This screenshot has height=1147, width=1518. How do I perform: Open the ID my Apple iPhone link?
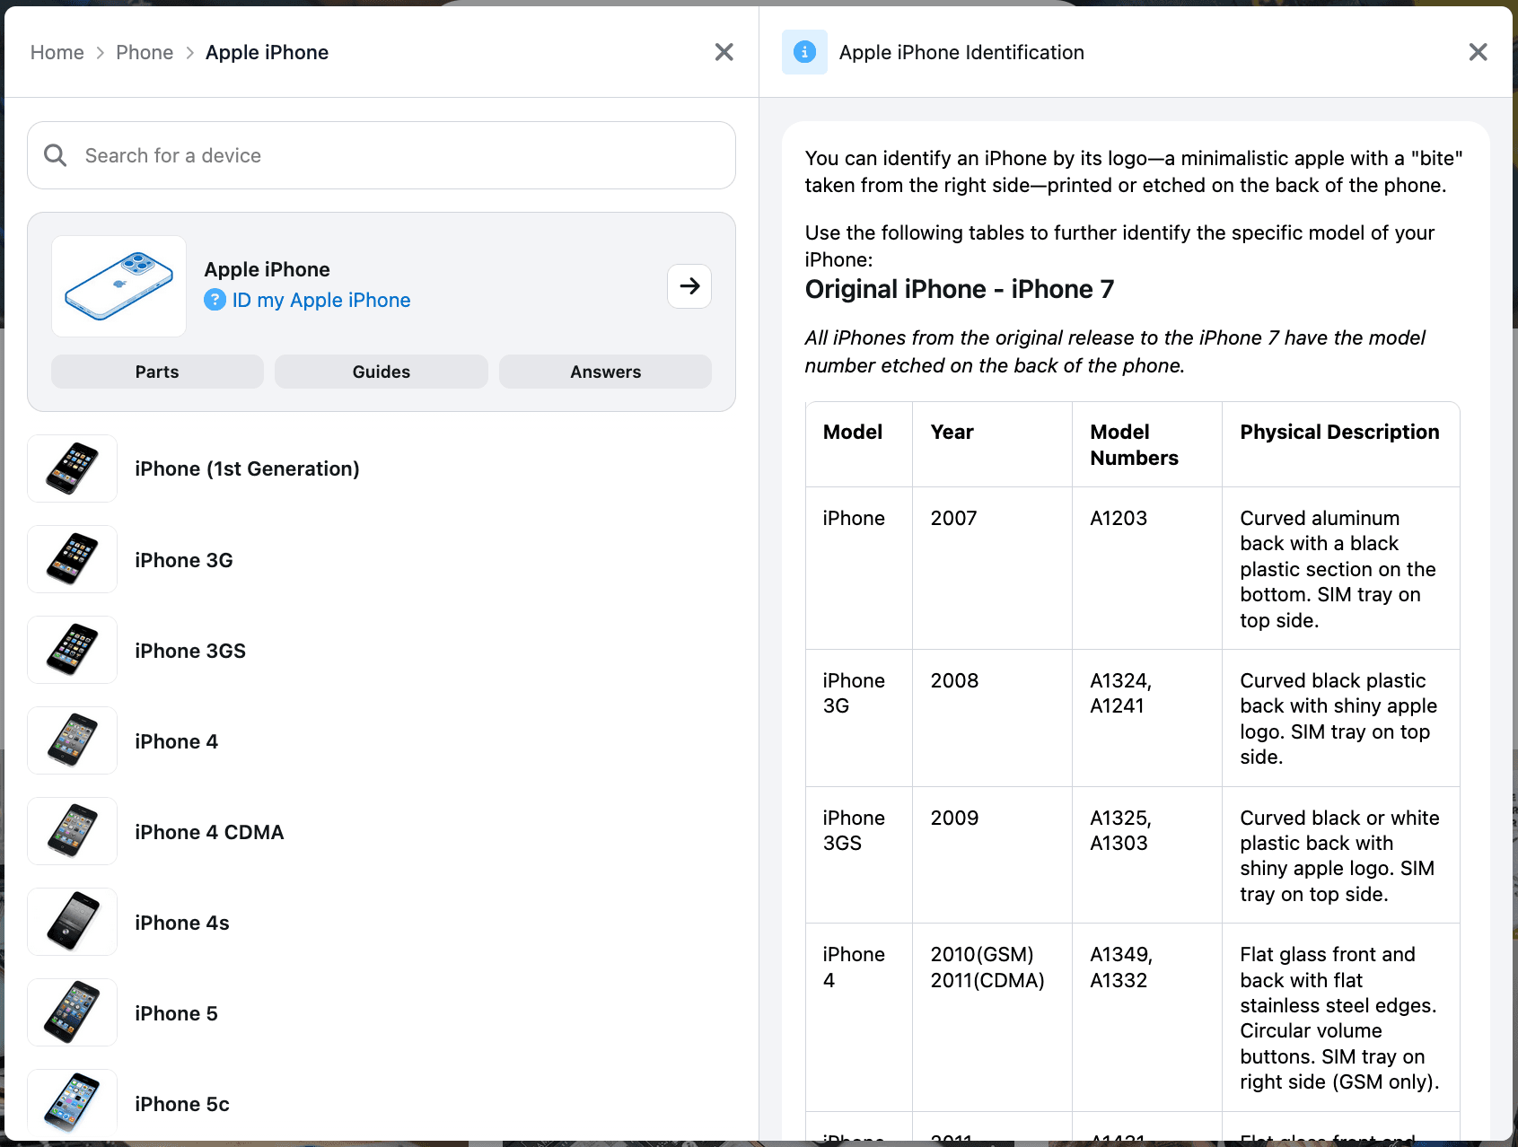pyautogui.click(x=321, y=300)
